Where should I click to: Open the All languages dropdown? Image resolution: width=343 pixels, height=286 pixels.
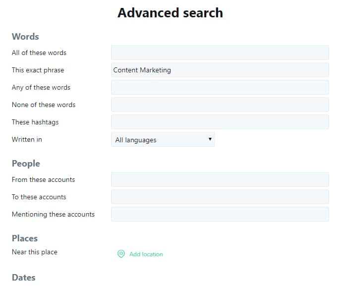pos(163,139)
